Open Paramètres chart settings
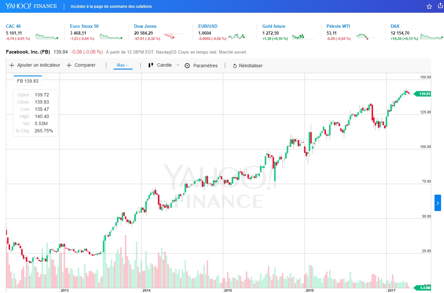 click(205, 66)
